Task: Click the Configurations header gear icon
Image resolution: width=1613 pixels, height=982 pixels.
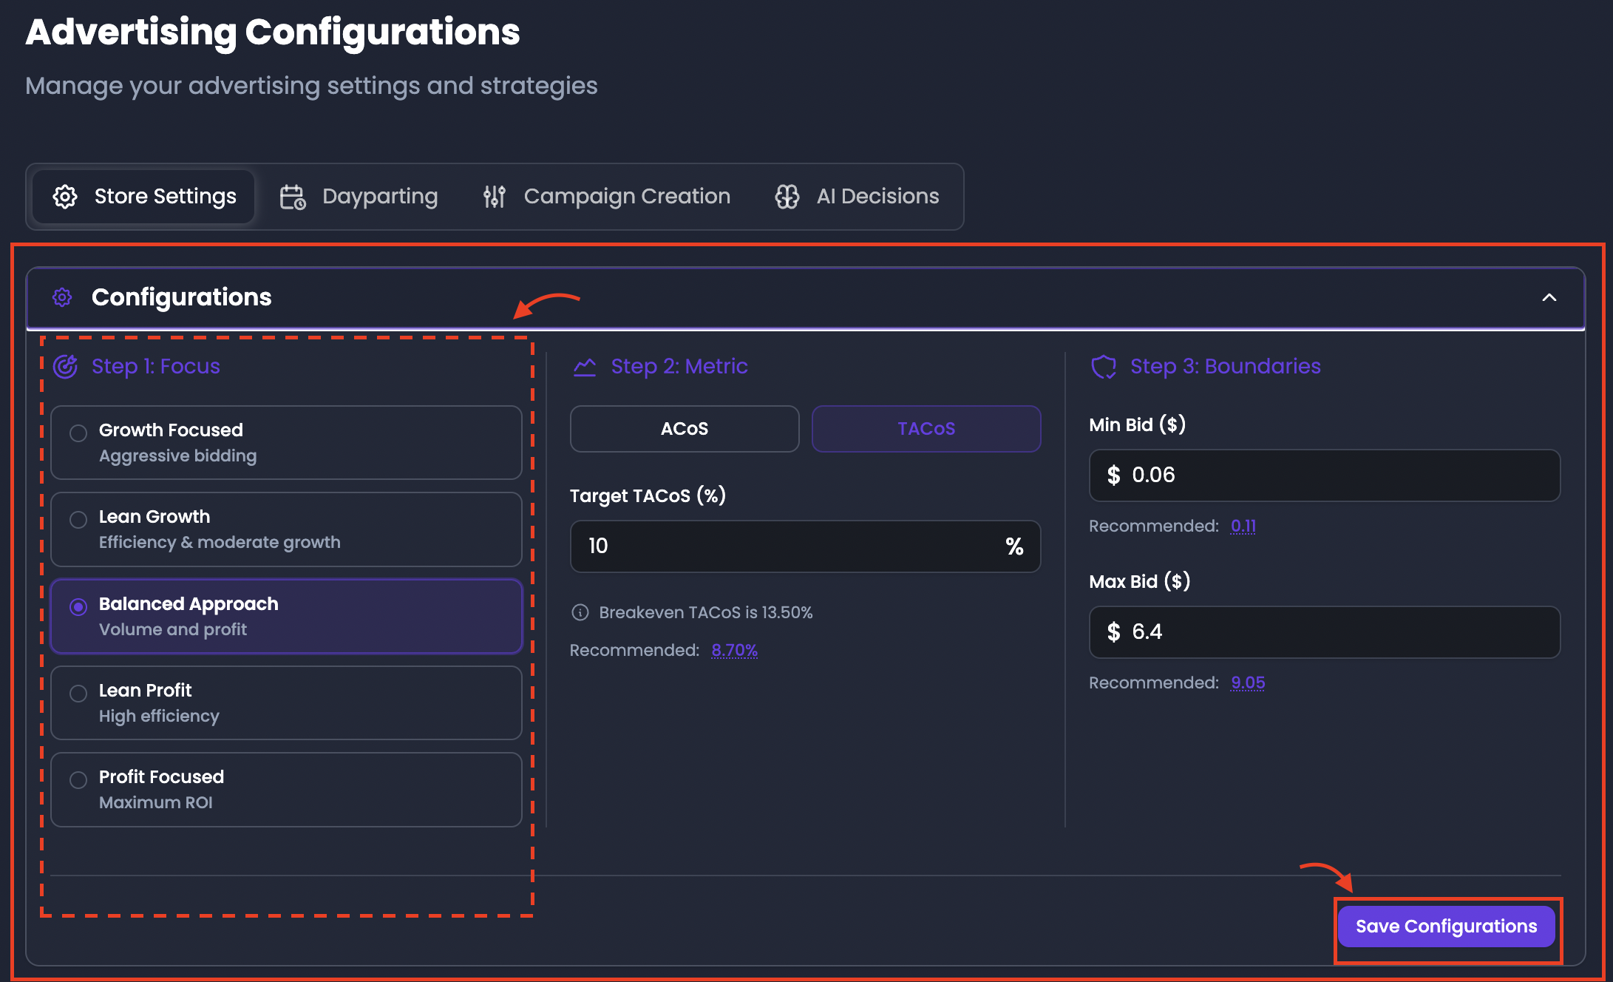Action: 62,297
